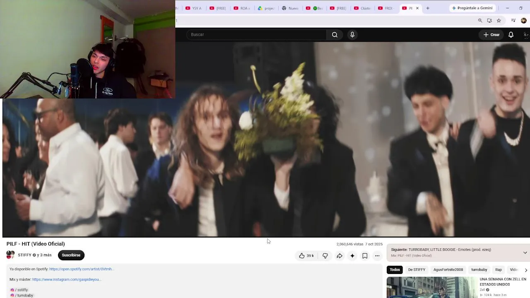Screen dimensions: 530x298
Task: Switch to the project Drive tab
Action: click(266, 8)
